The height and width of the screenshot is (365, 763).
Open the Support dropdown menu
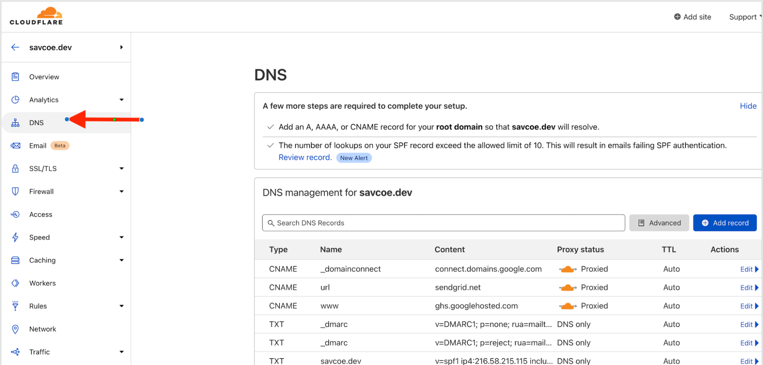pos(745,17)
